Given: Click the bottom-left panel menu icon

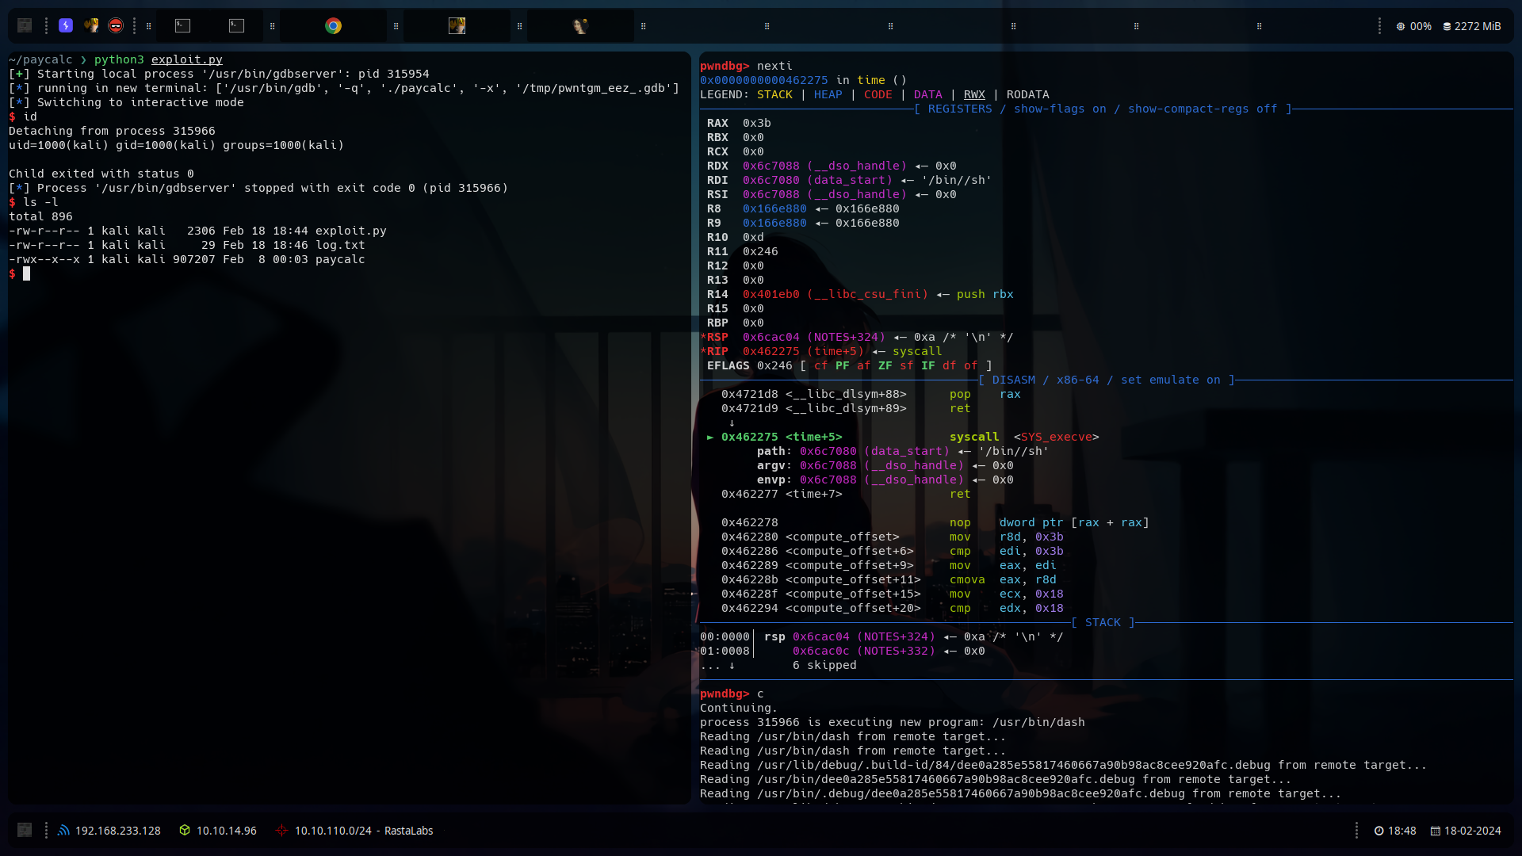Looking at the screenshot, I should pos(25,830).
